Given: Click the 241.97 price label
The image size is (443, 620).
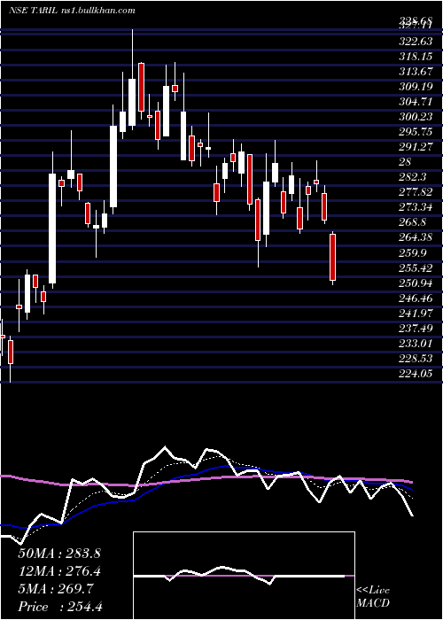Looking at the screenshot, I should click(416, 313).
